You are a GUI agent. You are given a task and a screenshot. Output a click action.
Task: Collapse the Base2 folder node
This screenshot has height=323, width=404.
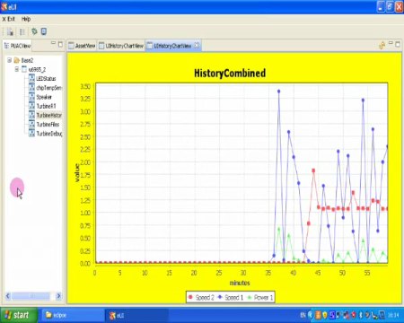10,60
